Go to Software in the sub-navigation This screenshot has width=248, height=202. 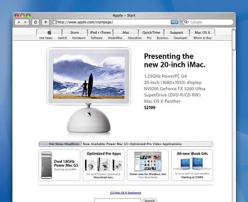tap(97, 38)
